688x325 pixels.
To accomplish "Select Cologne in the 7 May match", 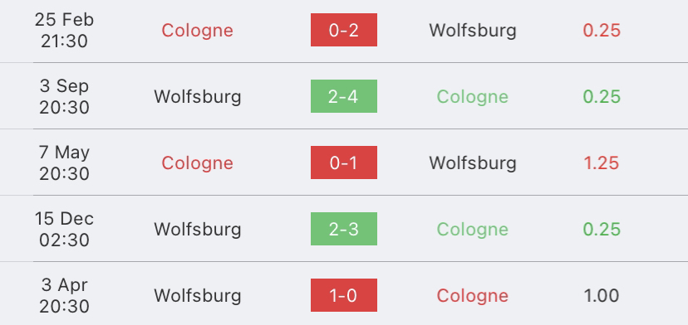I will [198, 163].
